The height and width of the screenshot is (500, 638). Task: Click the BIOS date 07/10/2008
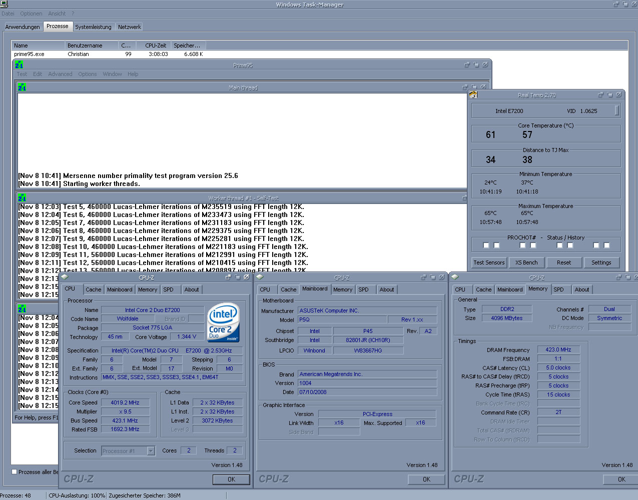tap(367, 392)
